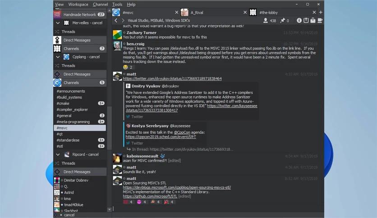Screen dimensions: 377x218
Task: Open direct message with kma
Action: 80,199
